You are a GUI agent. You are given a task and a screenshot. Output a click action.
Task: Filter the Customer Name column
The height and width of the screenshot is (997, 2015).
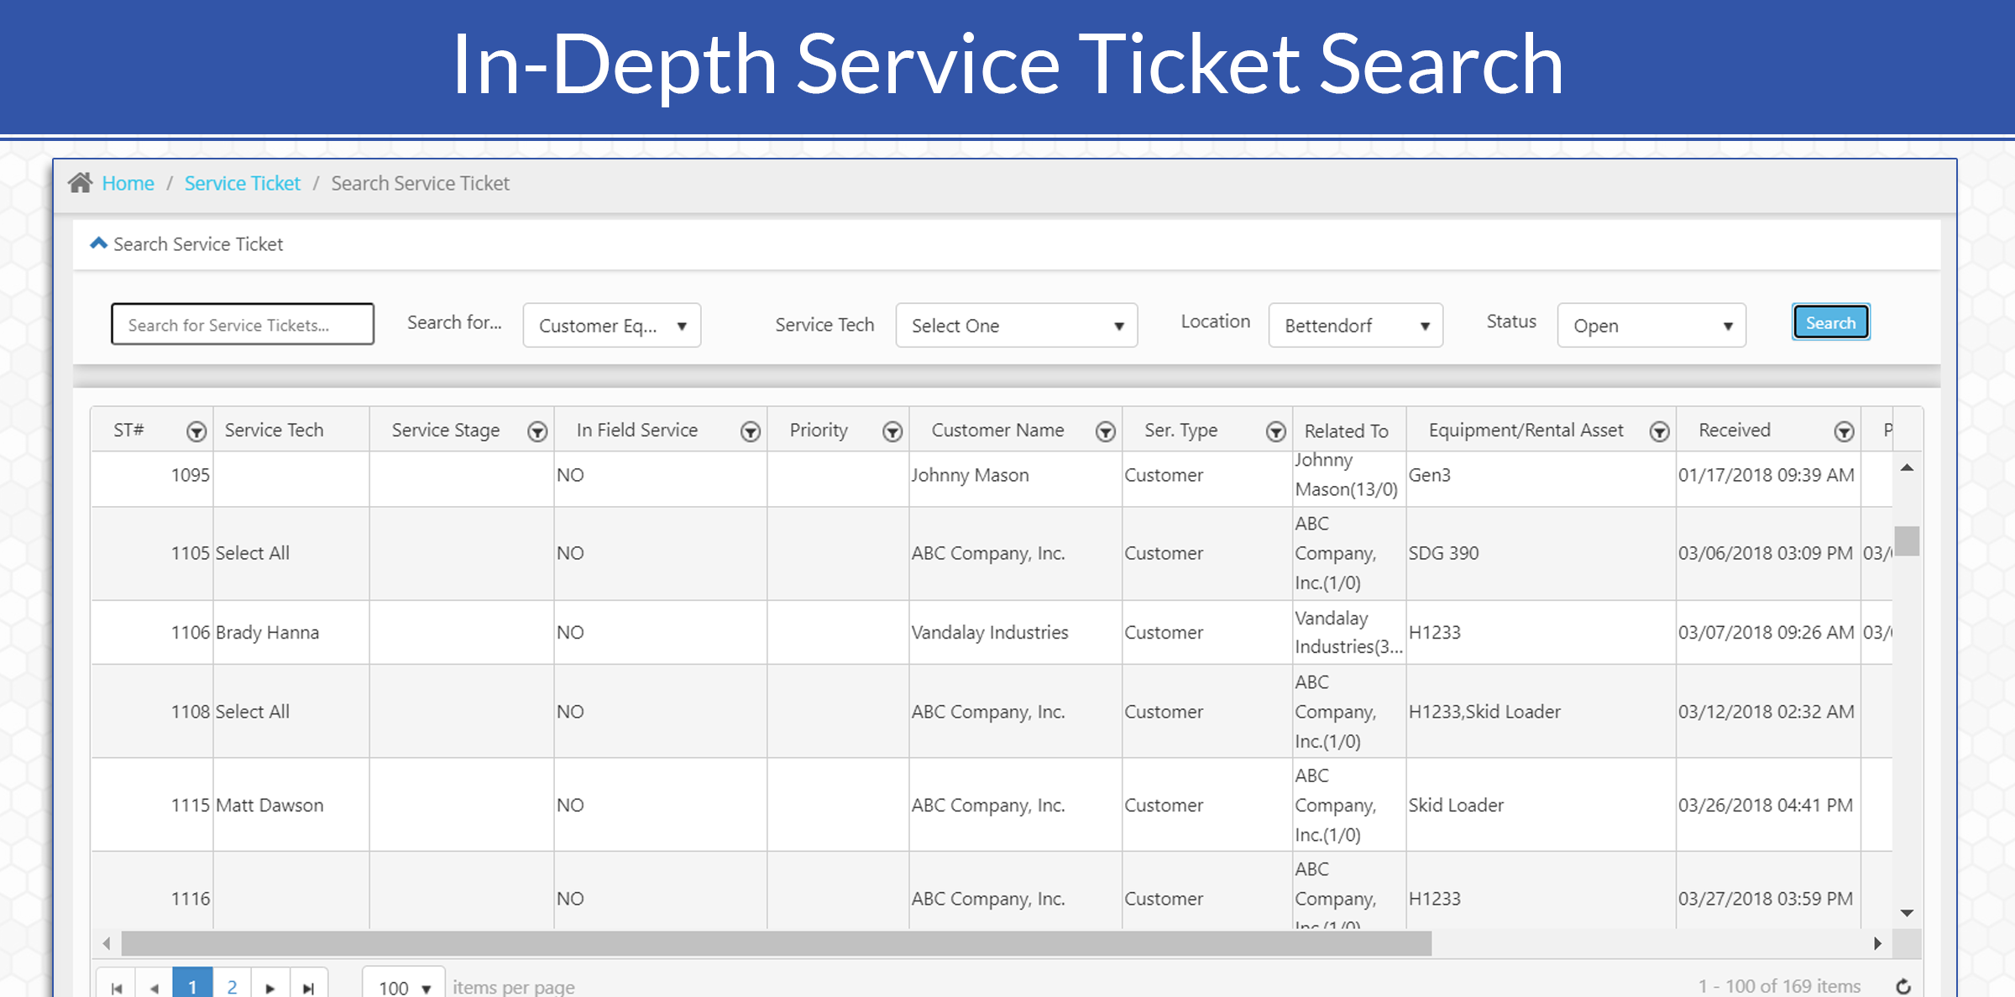point(1106,431)
